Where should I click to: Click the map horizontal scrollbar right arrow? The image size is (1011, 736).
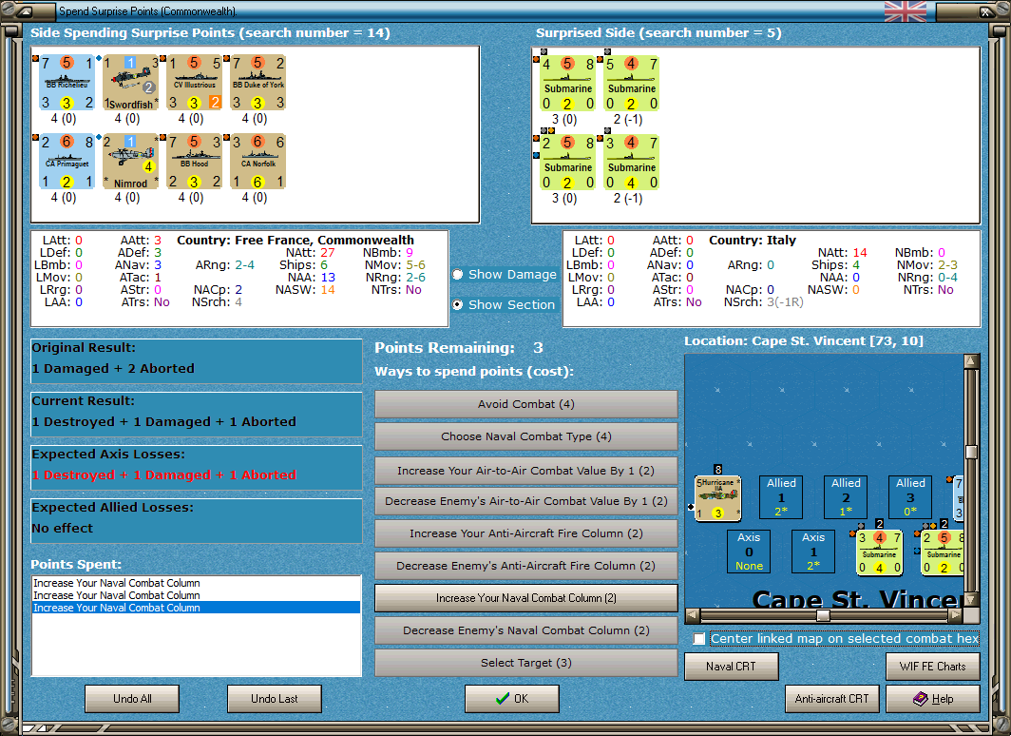[x=956, y=615]
